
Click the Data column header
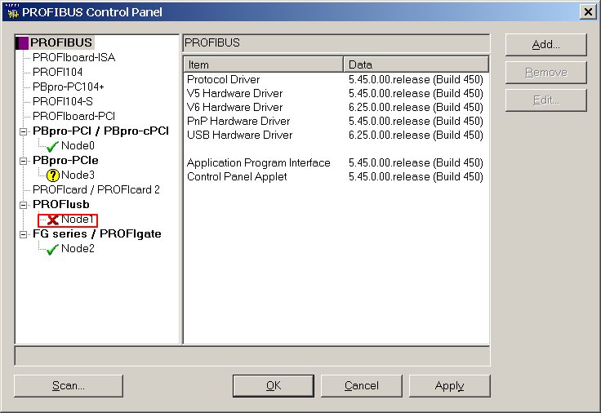pos(416,64)
